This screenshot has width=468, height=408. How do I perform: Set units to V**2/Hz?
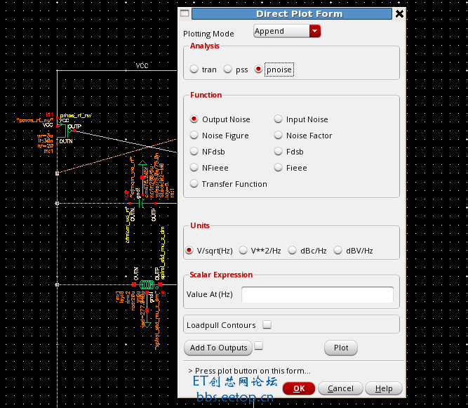[x=243, y=250]
